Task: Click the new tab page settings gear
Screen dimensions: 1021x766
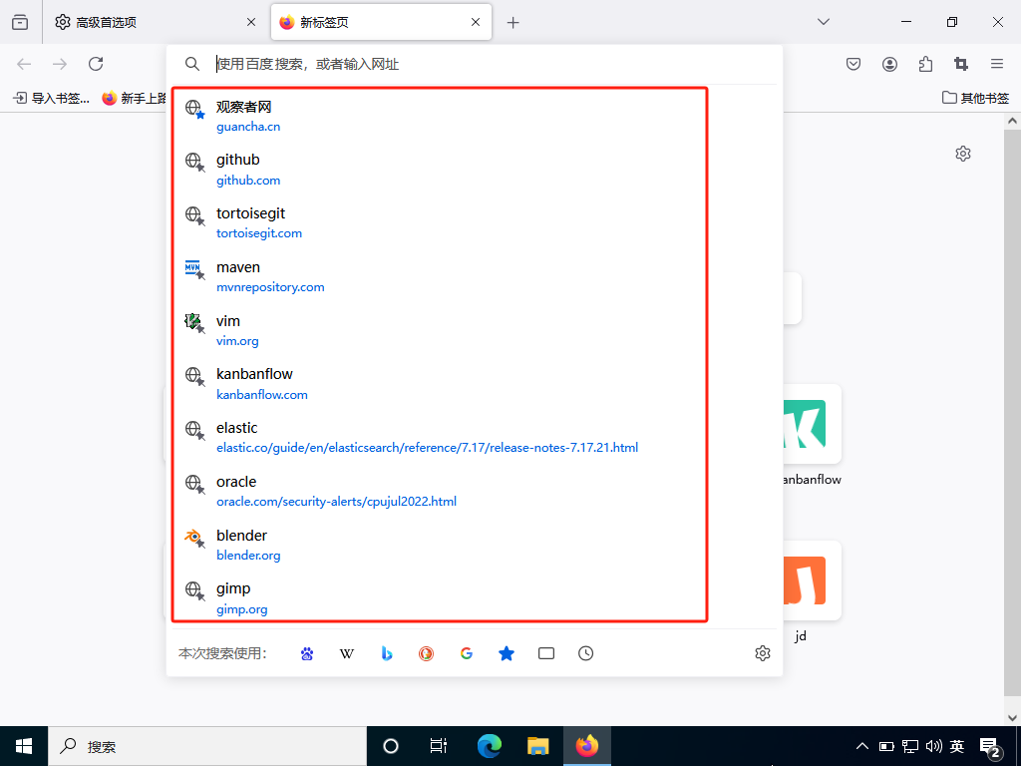Action: pos(963,154)
